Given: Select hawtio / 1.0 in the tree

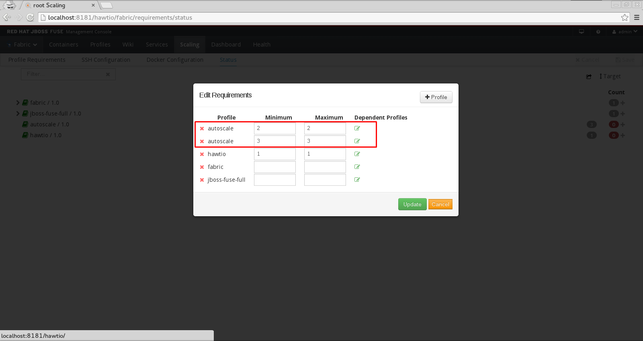Looking at the screenshot, I should [46, 135].
